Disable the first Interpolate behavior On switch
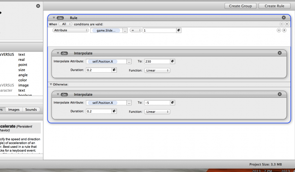 point(65,53)
